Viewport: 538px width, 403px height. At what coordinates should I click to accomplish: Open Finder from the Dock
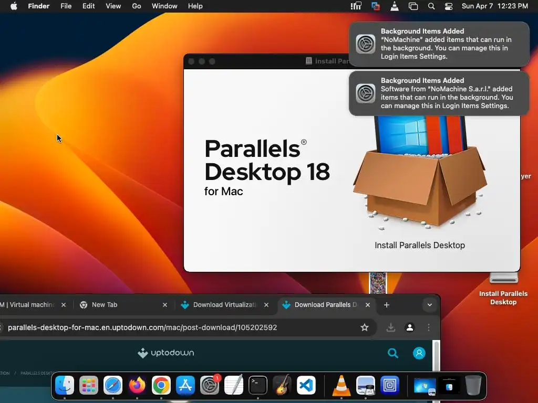[65, 385]
